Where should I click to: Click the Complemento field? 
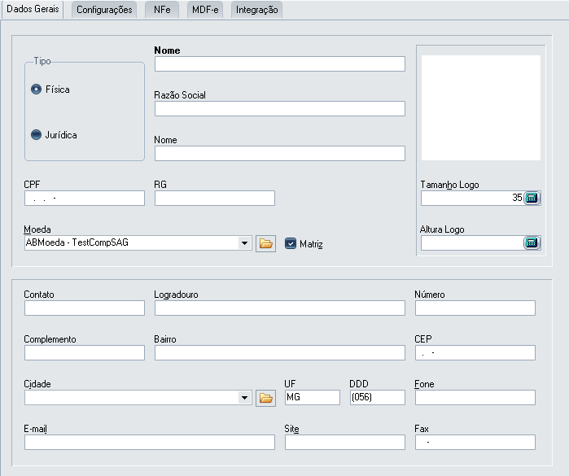pyautogui.click(x=85, y=352)
